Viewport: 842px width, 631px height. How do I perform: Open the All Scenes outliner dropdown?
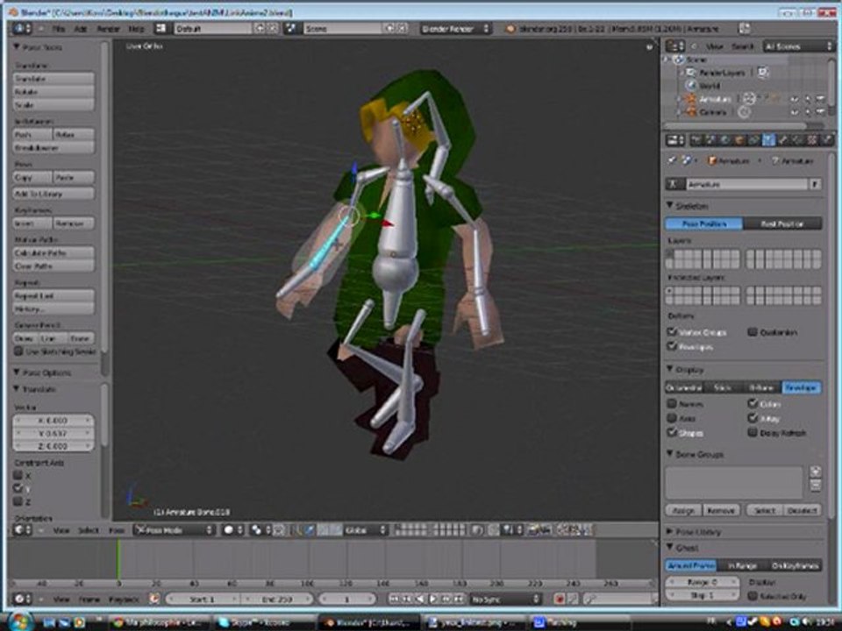(x=797, y=46)
